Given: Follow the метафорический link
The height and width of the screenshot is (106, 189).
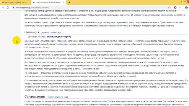Looking at the screenshot, I should point(97,52).
